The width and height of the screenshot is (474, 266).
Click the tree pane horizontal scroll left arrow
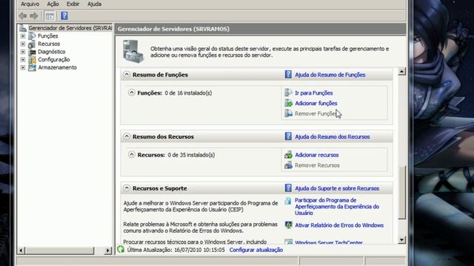point(21,250)
